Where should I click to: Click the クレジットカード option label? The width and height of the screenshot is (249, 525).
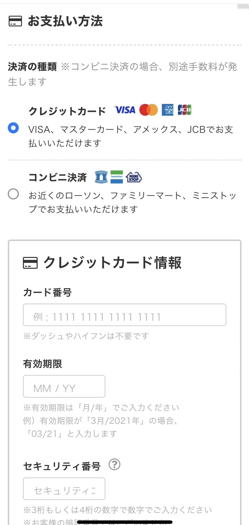click(x=67, y=111)
